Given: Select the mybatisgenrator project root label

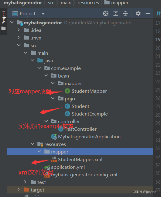Looking at the screenshot, I should (x=43, y=23).
